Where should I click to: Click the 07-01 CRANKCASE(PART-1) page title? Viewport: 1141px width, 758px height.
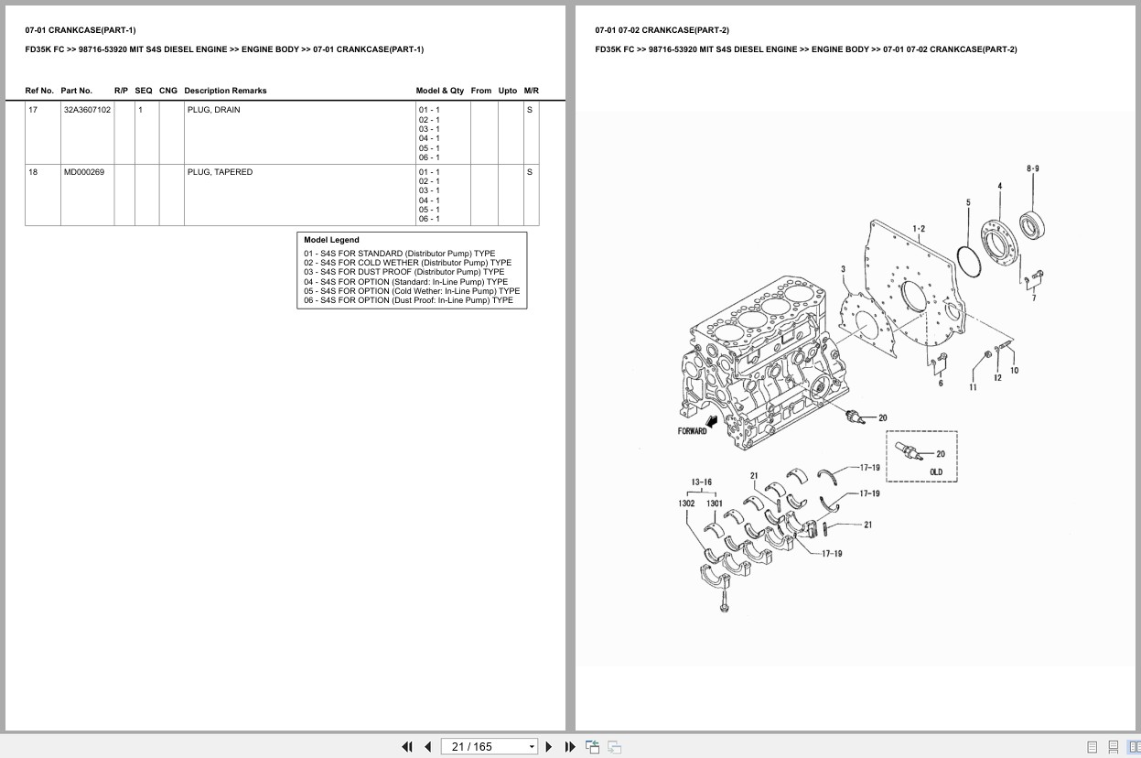coord(81,30)
